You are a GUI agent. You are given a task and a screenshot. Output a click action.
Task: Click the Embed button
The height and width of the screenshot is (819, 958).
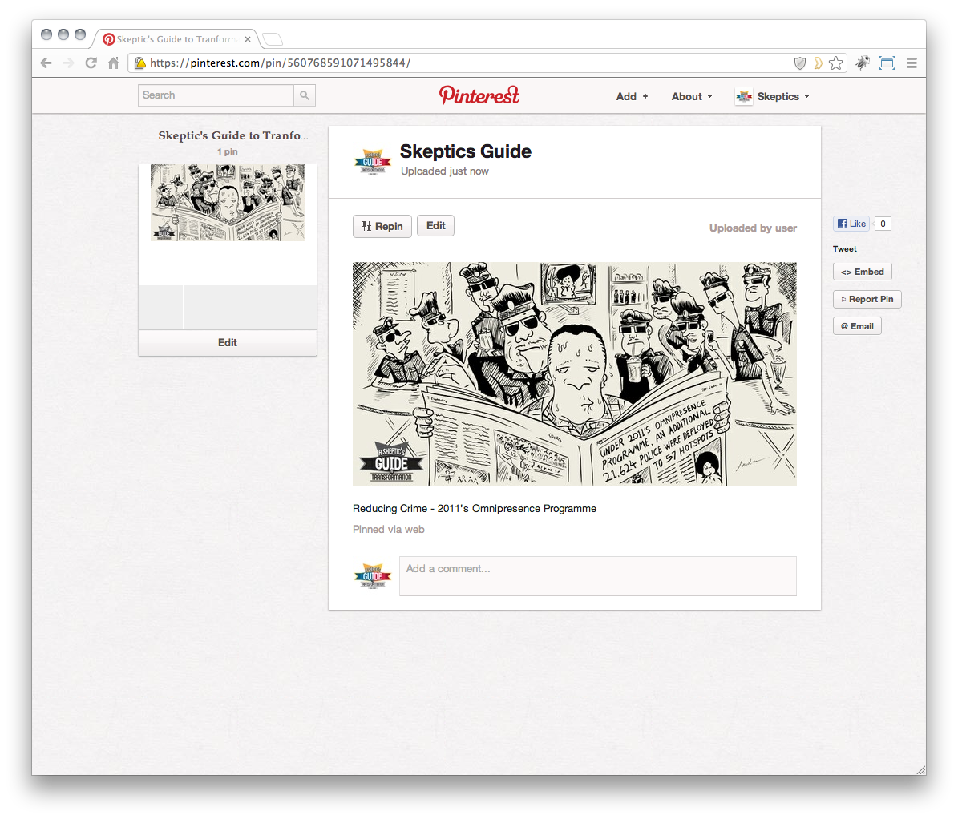(862, 272)
